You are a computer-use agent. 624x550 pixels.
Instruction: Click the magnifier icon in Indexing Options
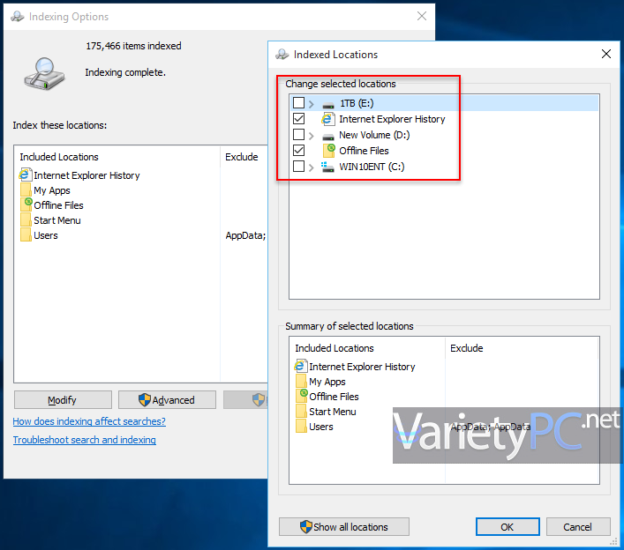click(x=42, y=73)
